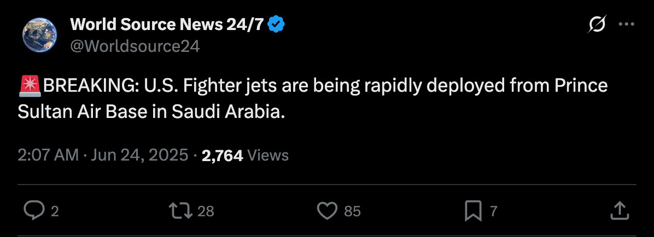The width and height of the screenshot is (654, 237).
Task: Bookmark this post using the bookmark icon
Action: click(x=473, y=211)
